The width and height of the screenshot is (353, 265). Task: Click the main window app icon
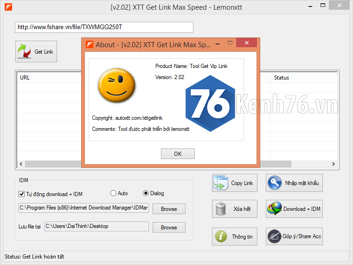point(8,7)
